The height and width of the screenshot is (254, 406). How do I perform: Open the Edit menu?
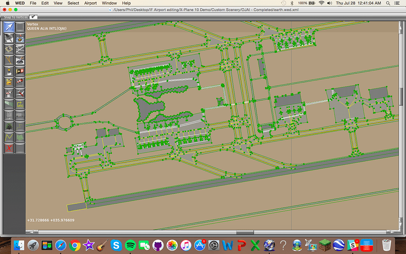45,3
